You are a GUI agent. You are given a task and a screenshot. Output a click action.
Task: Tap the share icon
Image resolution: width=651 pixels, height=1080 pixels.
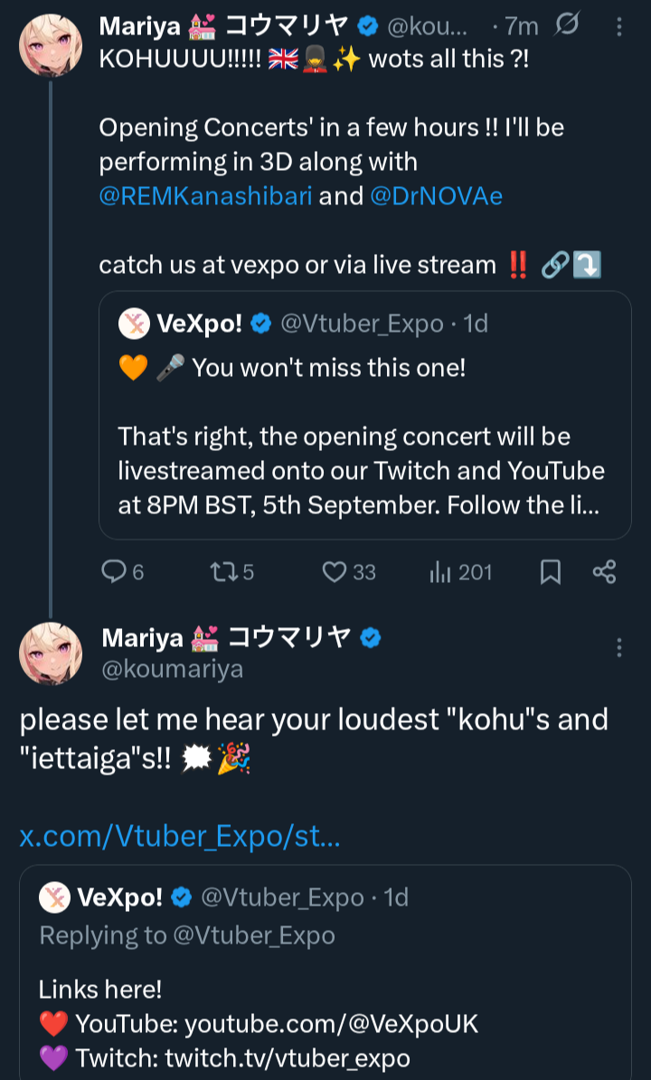(x=604, y=571)
